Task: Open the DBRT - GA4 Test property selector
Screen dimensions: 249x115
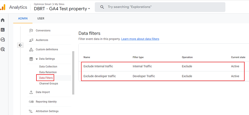Action: coord(62,9)
